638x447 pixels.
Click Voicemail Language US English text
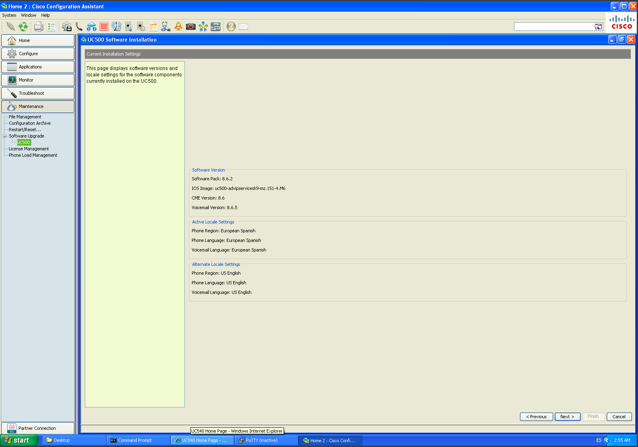221,292
